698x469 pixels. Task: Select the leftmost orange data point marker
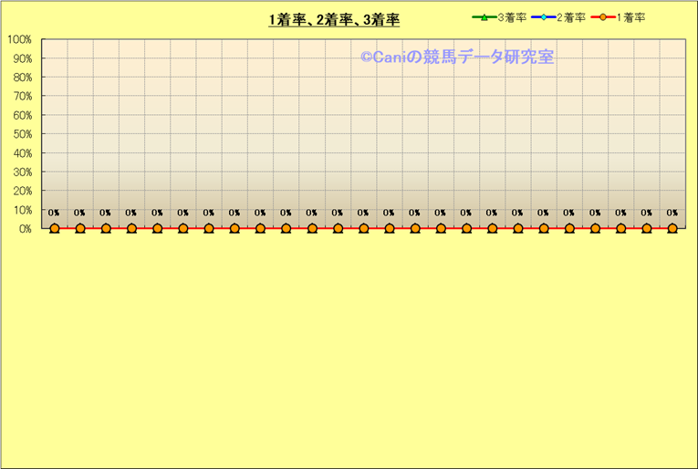tap(55, 228)
